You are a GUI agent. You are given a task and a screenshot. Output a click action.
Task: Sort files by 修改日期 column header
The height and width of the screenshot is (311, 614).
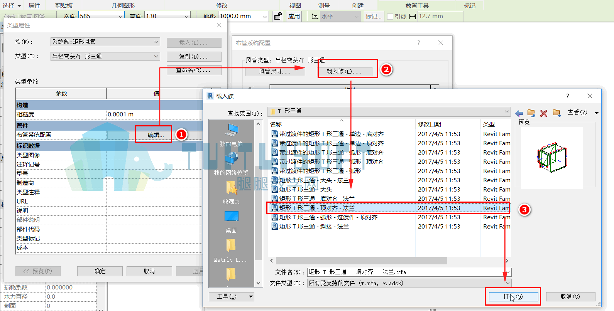click(448, 124)
